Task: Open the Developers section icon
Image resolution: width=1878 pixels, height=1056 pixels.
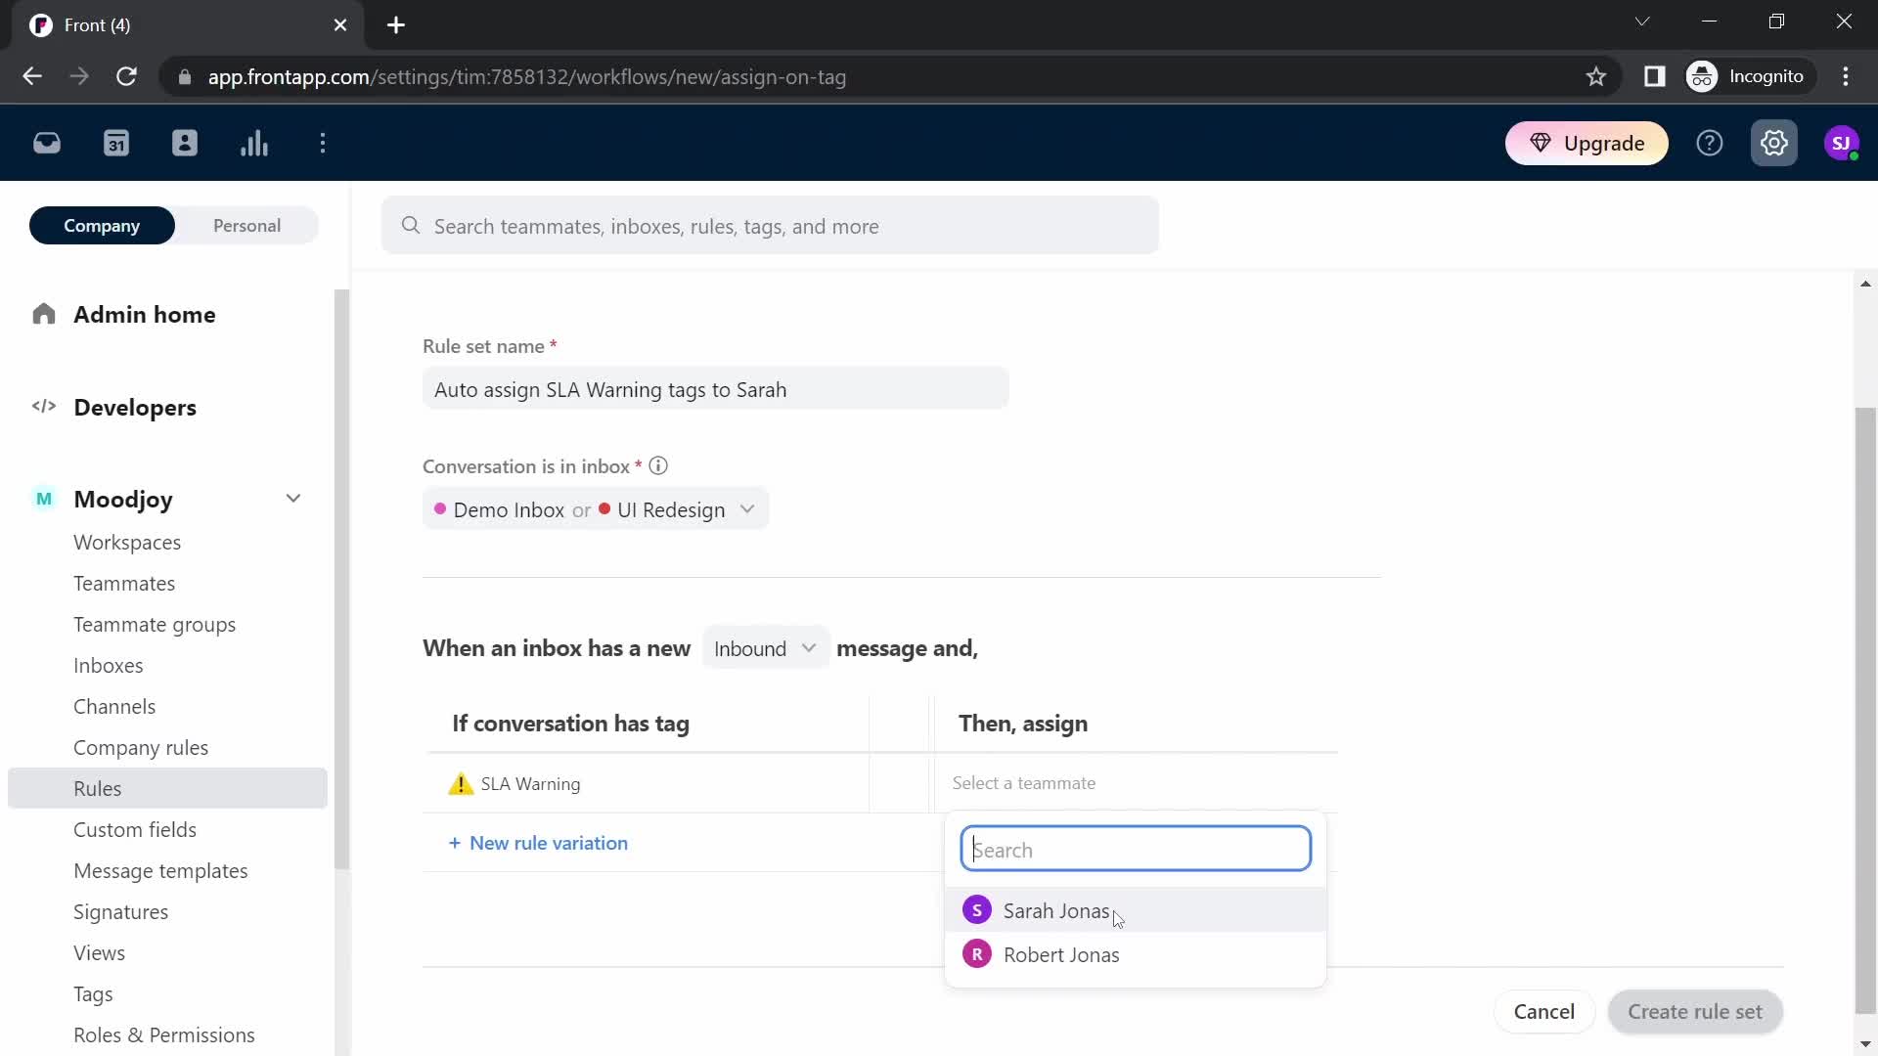Action: tap(44, 408)
